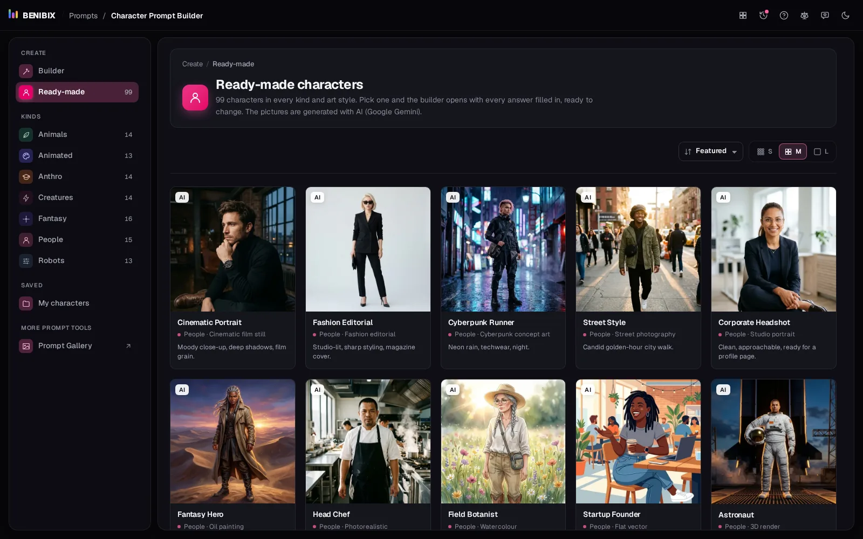The image size is (863, 539).
Task: Click the 'Head Chef' title text
Action: (331, 514)
